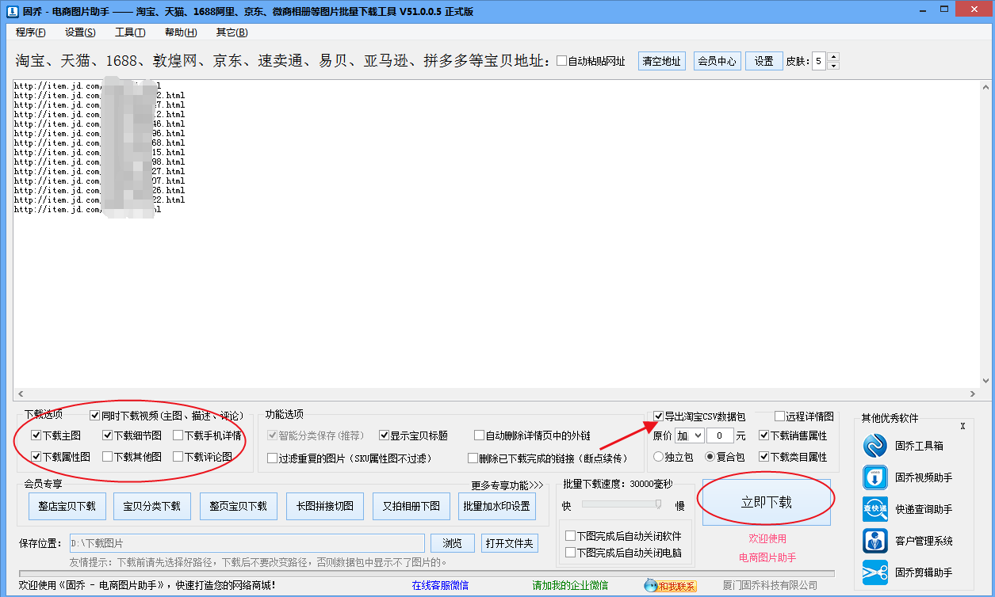This screenshot has height=597, width=995.
Task: Click the 宝贝分类下载 button
Action: [152, 506]
